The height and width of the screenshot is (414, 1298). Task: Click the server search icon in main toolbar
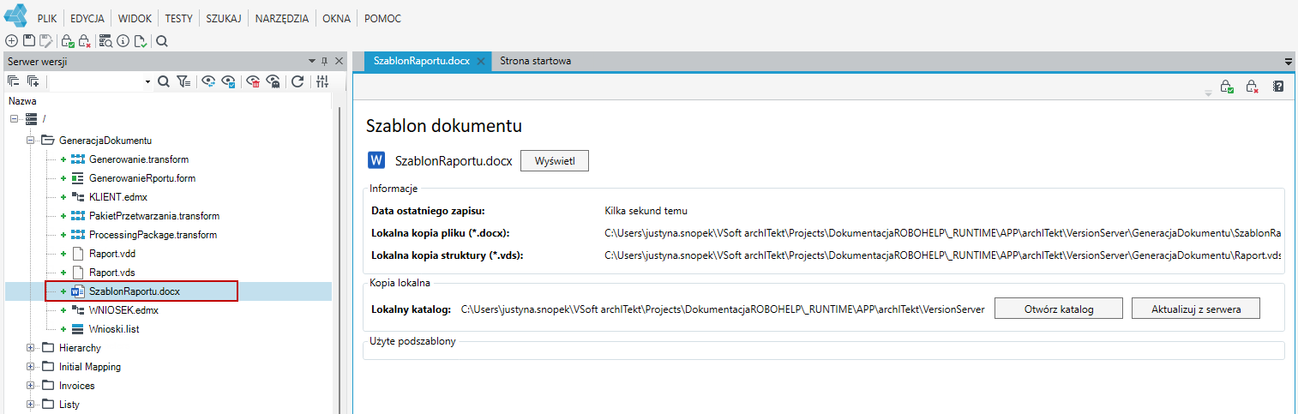coord(106,40)
